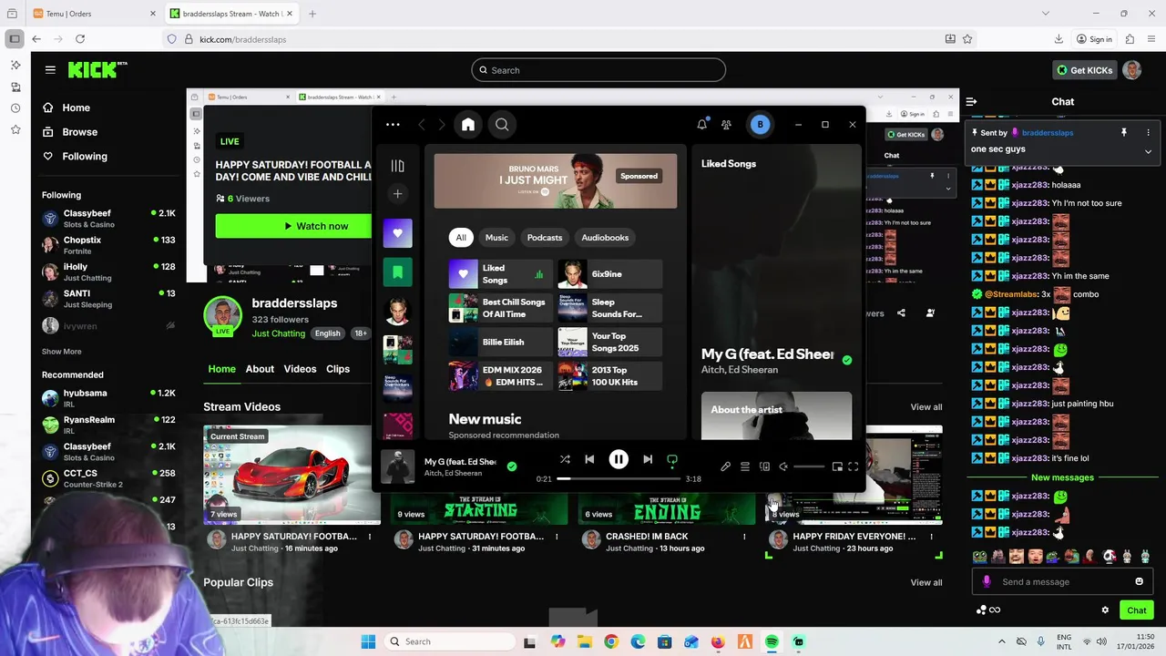Toggle Kick sidebar hamburger menu

[50, 70]
